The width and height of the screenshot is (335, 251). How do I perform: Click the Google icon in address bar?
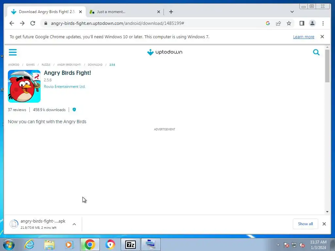[268, 23]
